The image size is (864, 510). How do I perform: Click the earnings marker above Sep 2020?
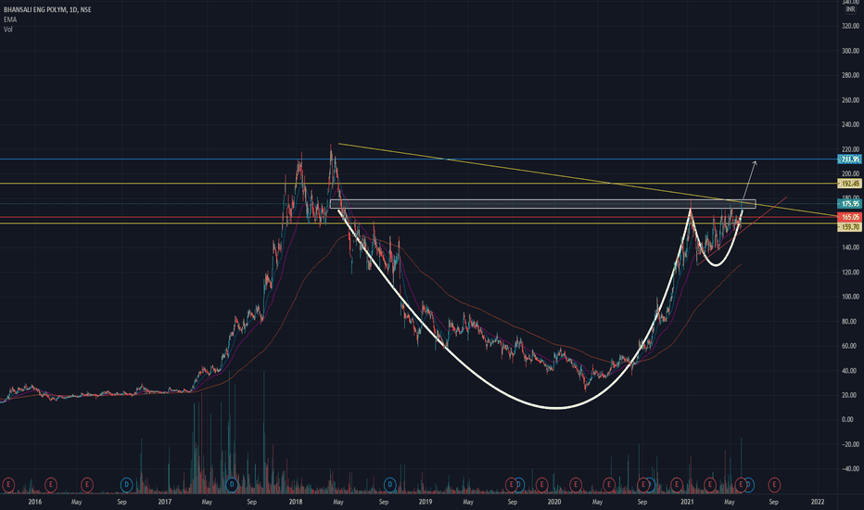pyautogui.click(x=642, y=485)
